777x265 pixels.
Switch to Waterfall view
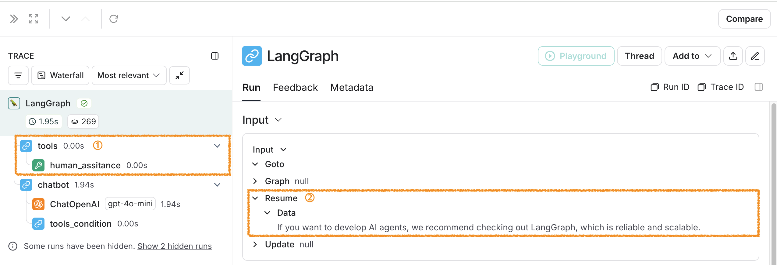coord(60,75)
